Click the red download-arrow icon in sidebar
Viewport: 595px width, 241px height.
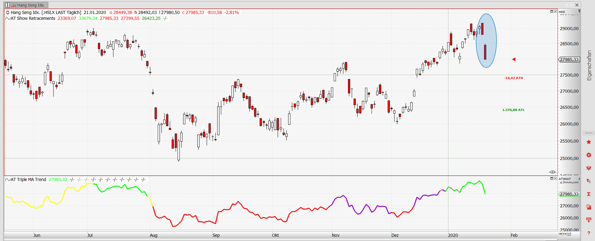[588, 220]
